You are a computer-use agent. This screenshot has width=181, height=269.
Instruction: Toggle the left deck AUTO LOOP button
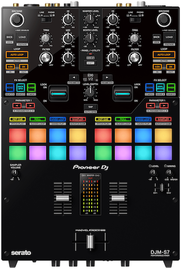tap(17, 55)
